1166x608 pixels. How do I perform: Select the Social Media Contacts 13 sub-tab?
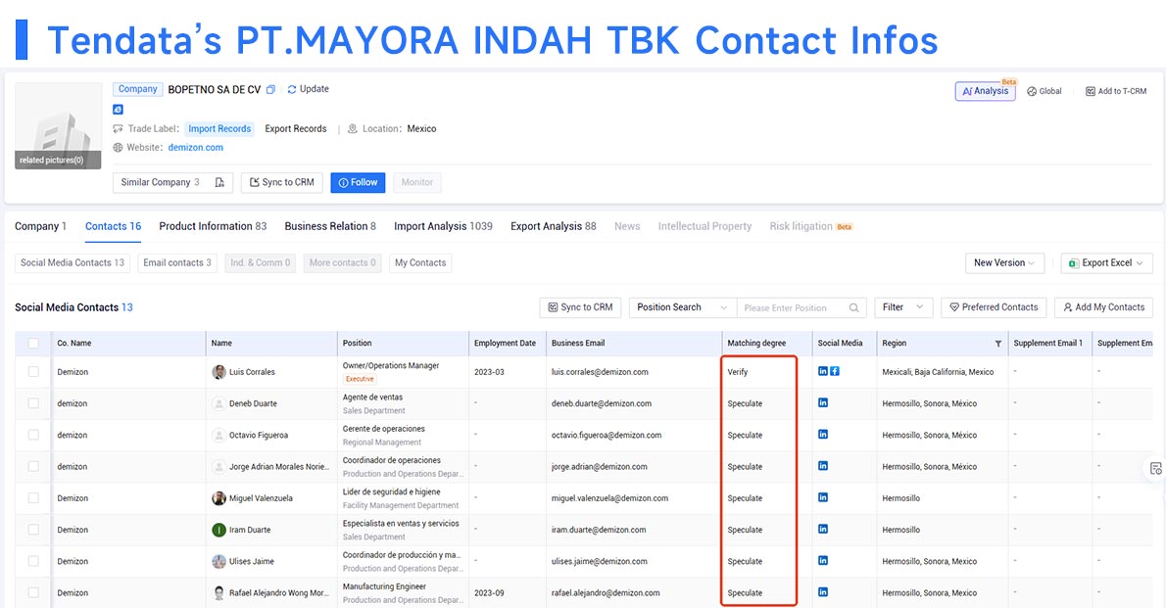coord(73,263)
